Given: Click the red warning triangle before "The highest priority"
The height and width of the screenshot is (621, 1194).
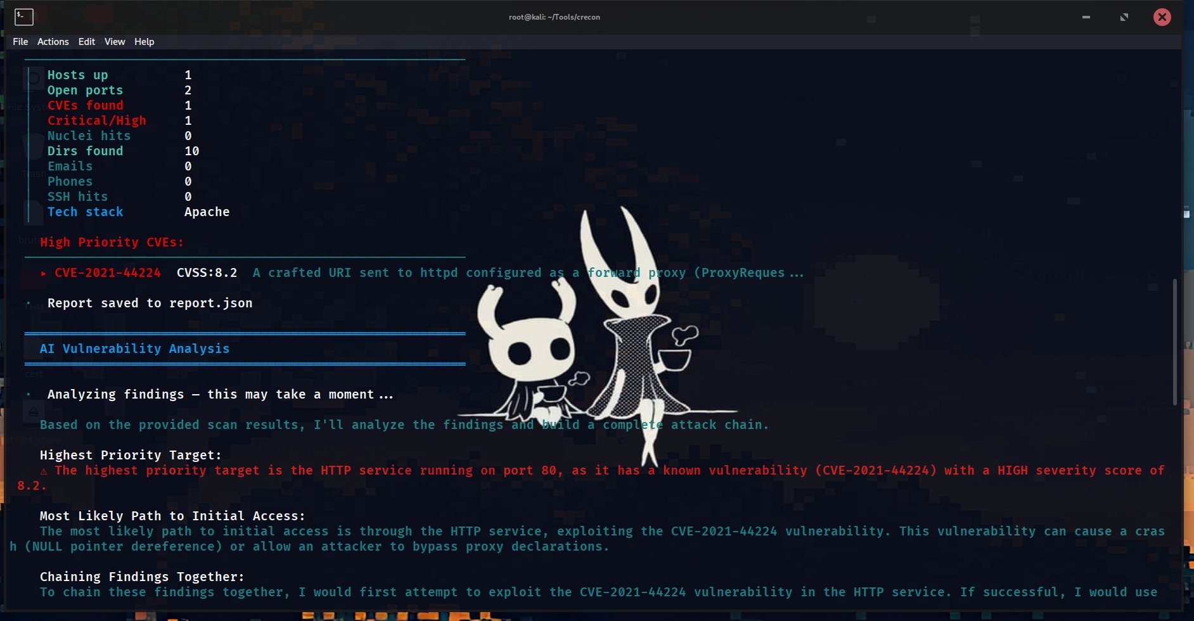Looking at the screenshot, I should point(44,471).
